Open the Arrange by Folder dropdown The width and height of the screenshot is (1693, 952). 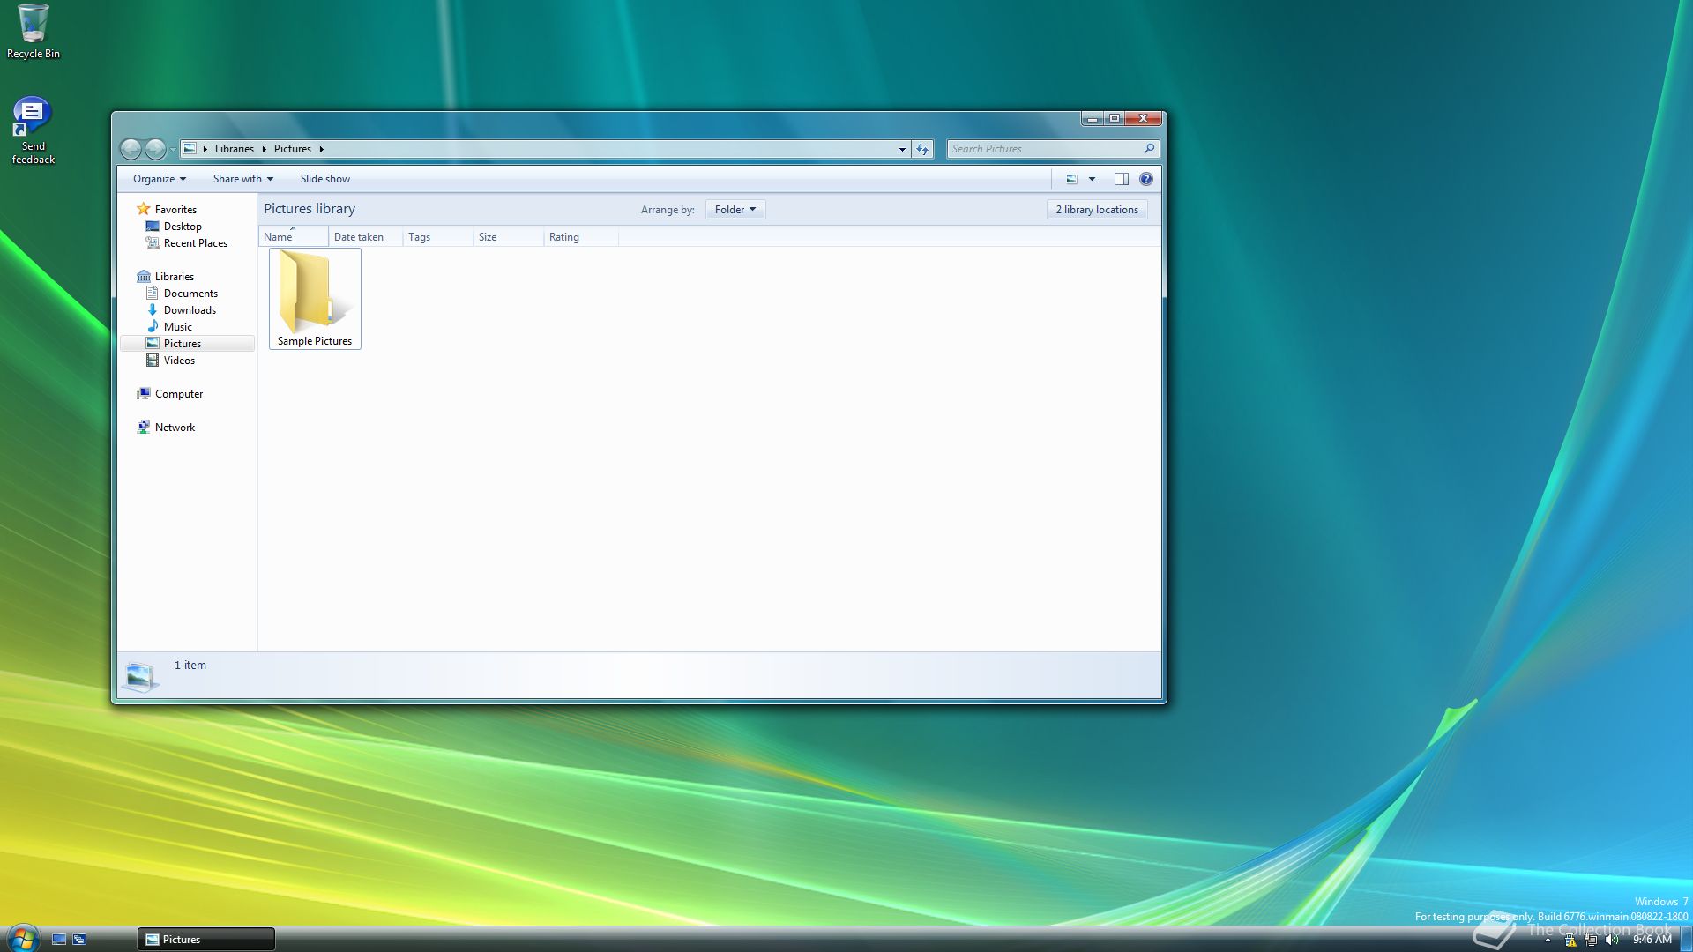tap(735, 210)
